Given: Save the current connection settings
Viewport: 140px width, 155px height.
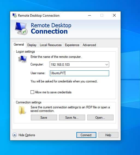Looking at the screenshot, I should coord(44,118).
